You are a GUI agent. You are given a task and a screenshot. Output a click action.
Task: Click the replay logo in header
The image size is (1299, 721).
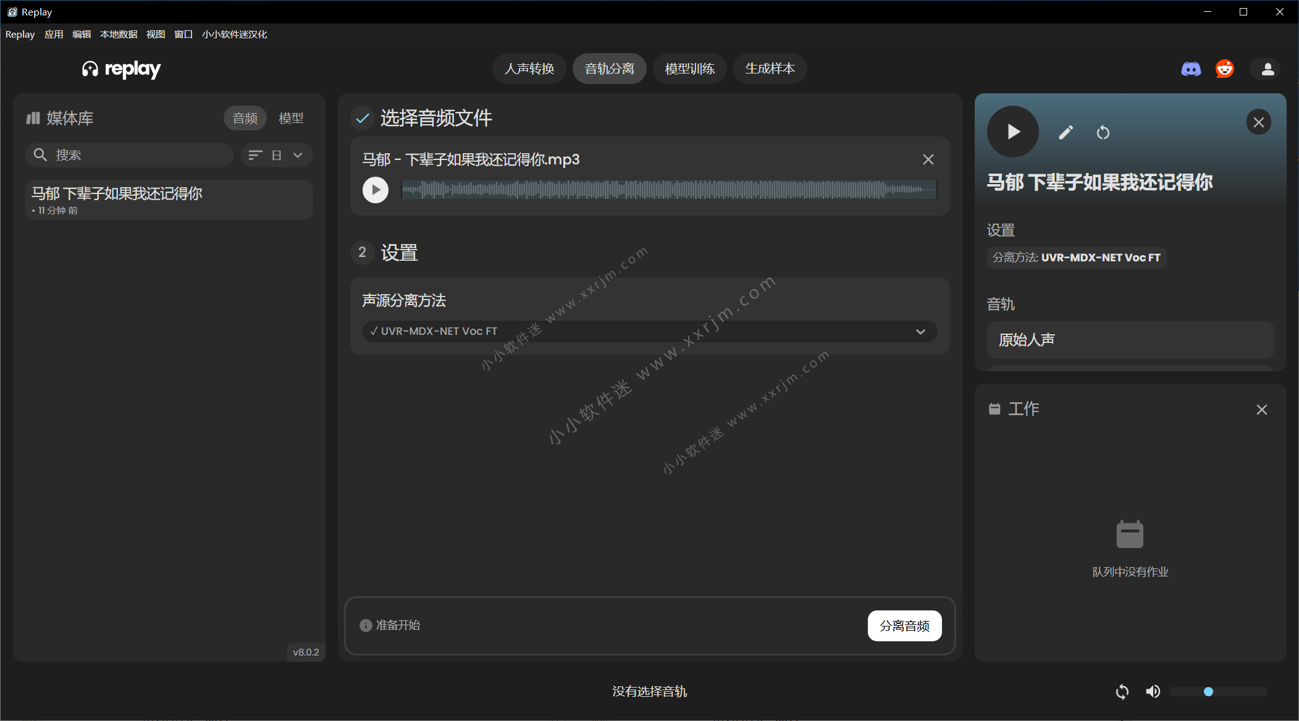coord(121,69)
